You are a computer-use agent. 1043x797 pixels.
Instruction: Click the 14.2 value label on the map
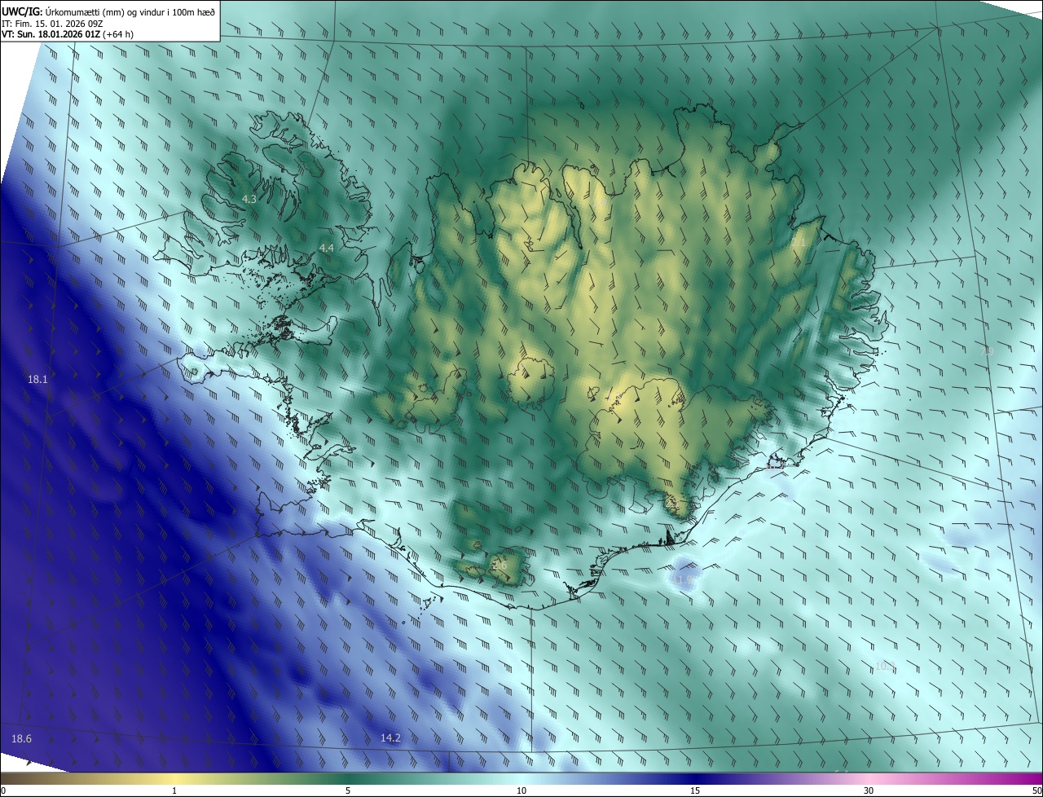[x=390, y=738]
